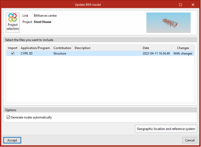This screenshot has width=201, height=147.
Task: Close the Update BIM model dialog
Action: 193,5
